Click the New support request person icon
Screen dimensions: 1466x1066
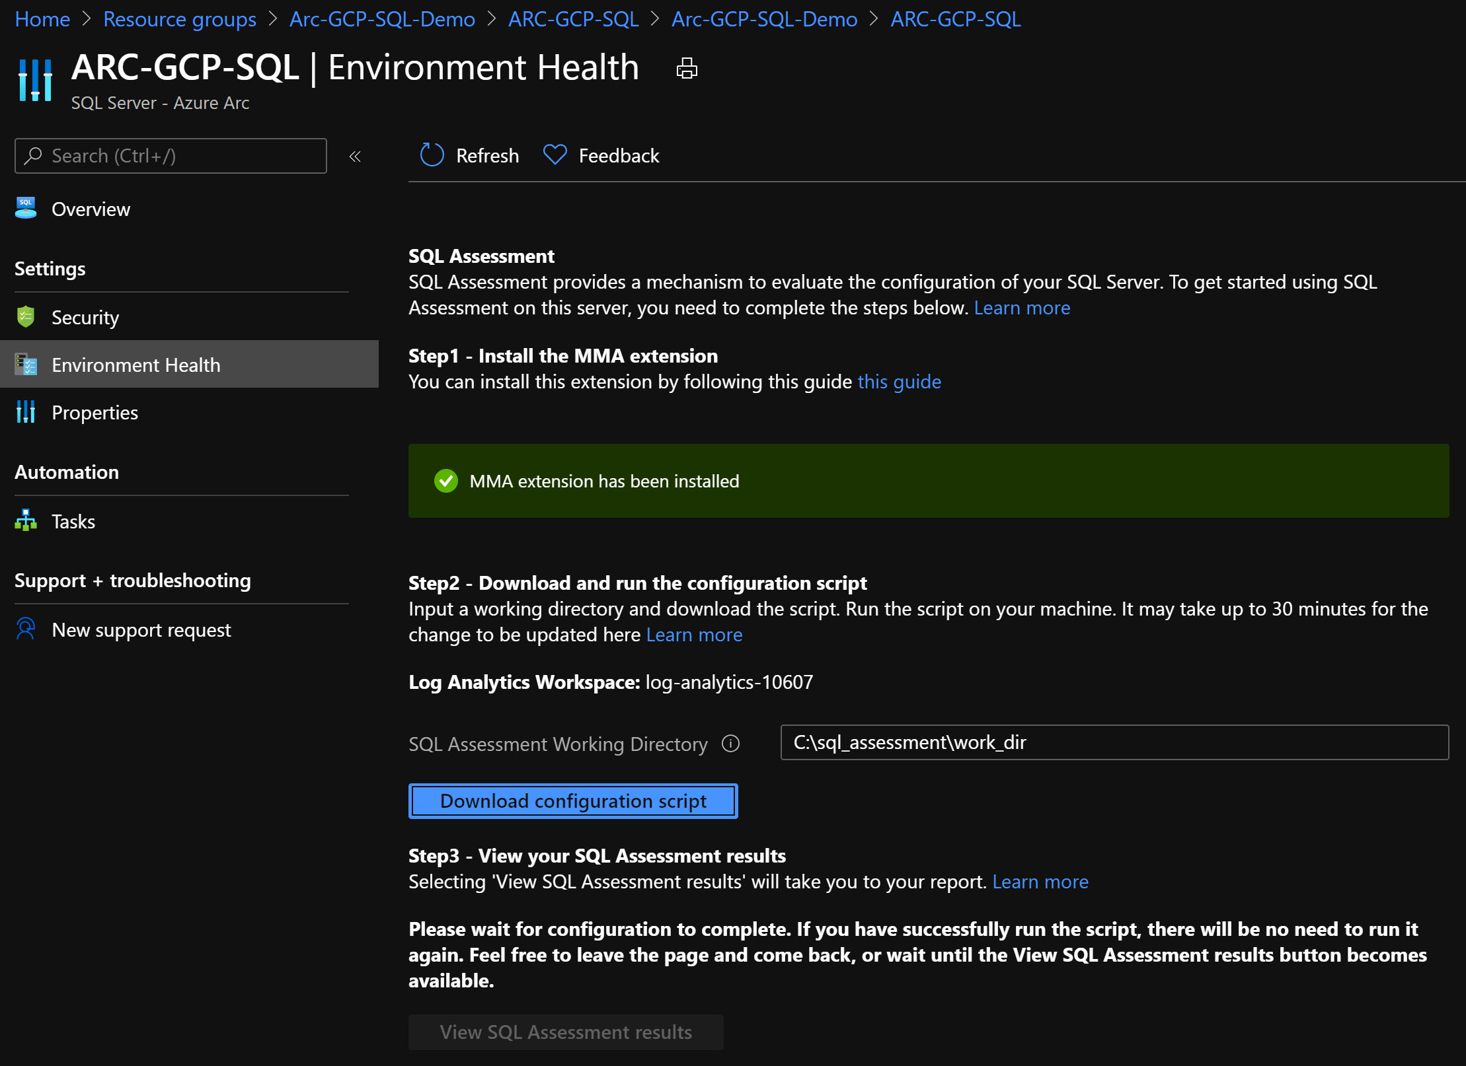pos(26,629)
